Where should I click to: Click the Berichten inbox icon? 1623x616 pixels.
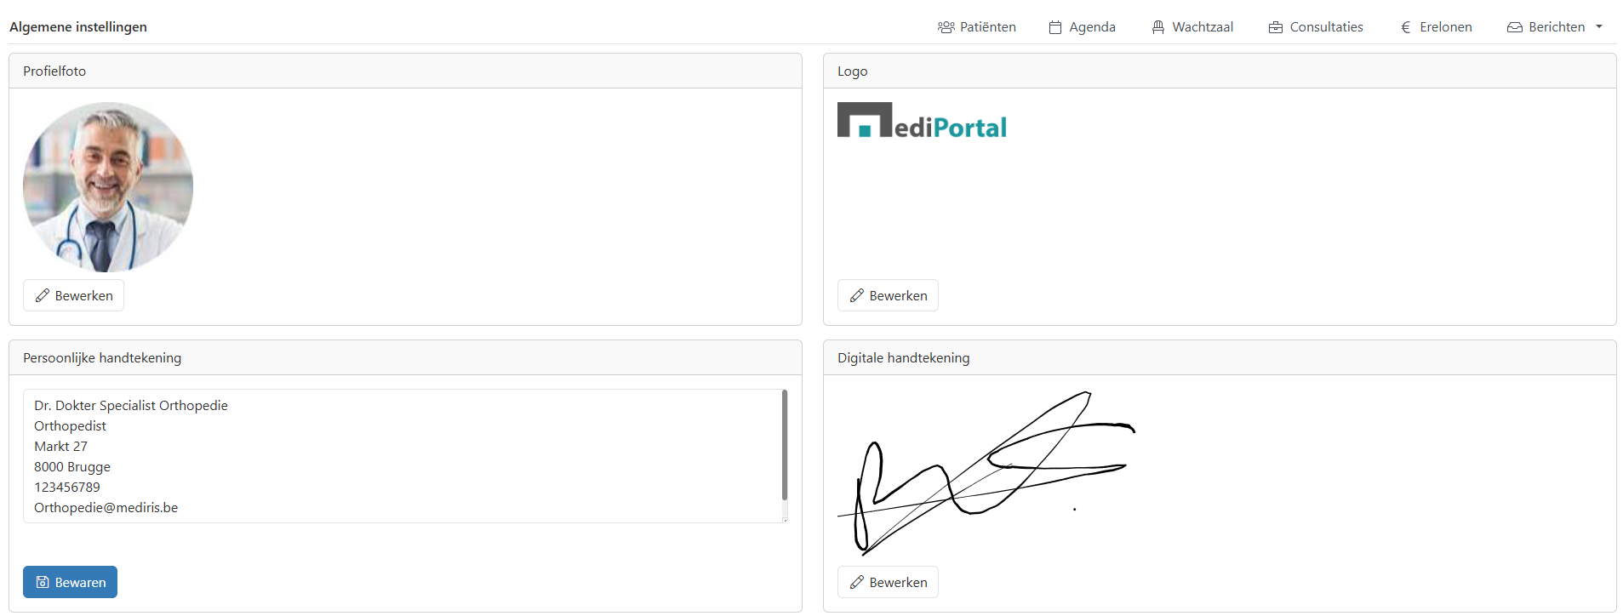click(x=1515, y=27)
